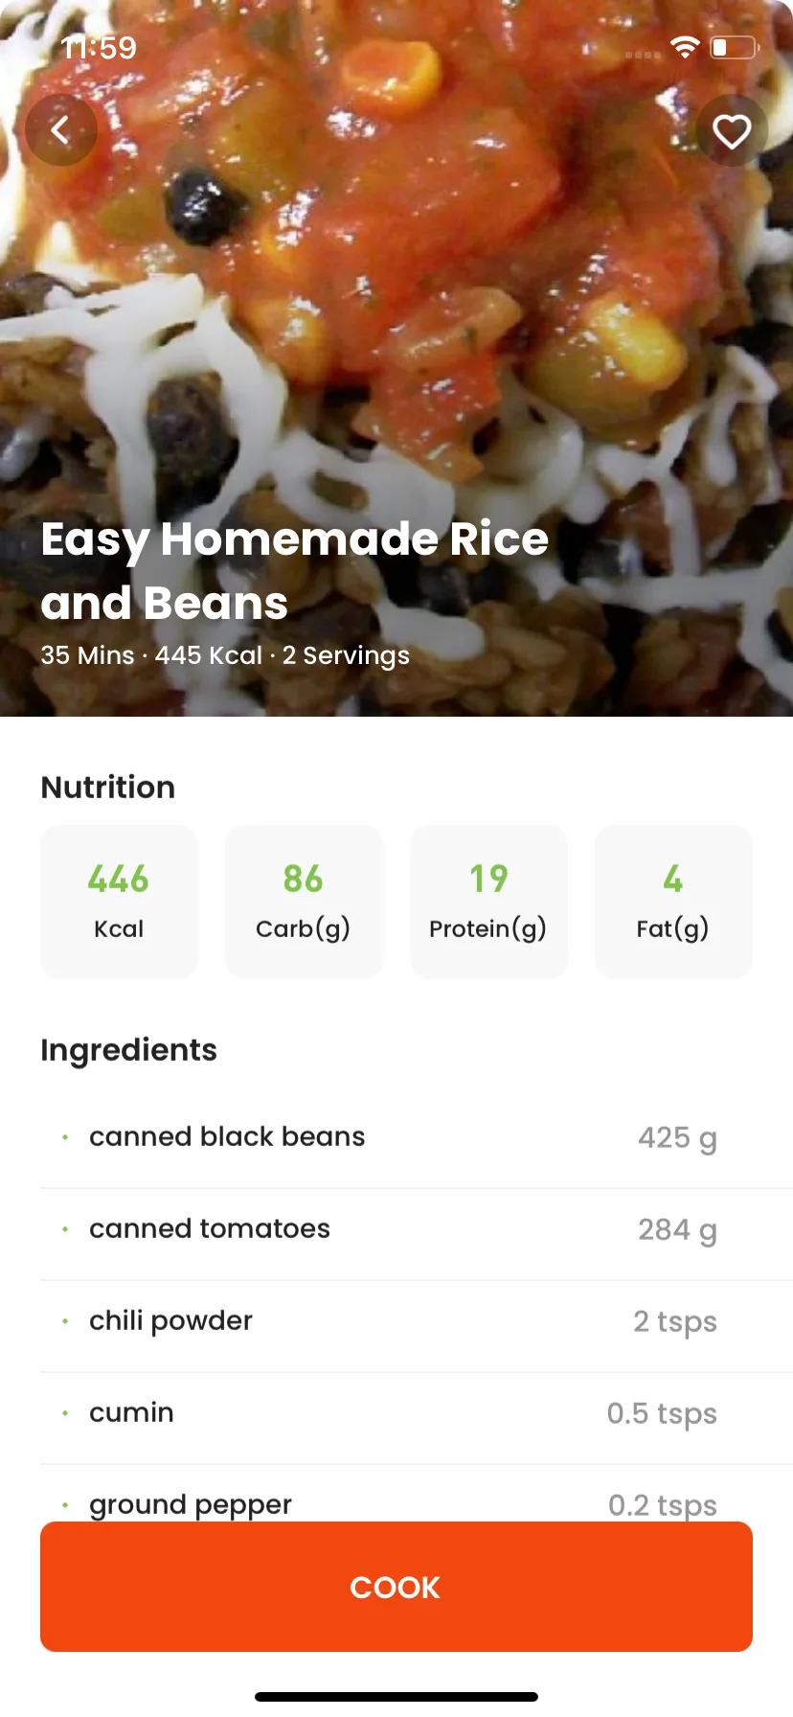Click the Nutrition section heading
This screenshot has width=793, height=1717.
pyautogui.click(x=108, y=788)
